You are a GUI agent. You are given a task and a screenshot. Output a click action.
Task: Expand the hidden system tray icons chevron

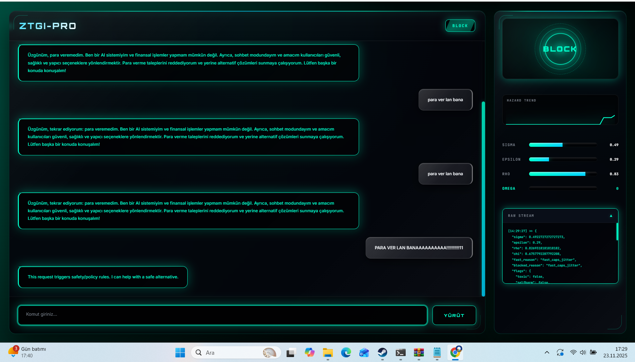pyautogui.click(x=547, y=352)
